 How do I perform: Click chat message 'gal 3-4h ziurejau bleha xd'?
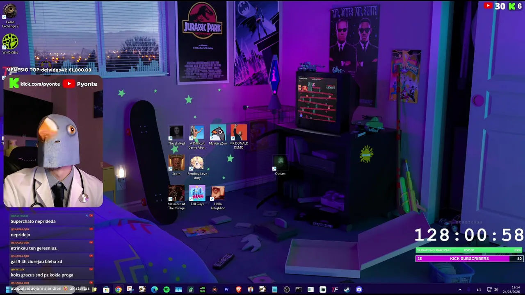[x=37, y=261]
